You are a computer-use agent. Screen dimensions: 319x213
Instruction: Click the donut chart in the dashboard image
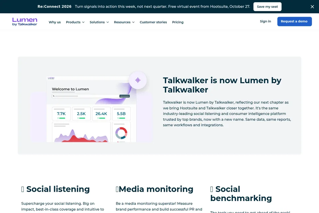tap(121, 133)
